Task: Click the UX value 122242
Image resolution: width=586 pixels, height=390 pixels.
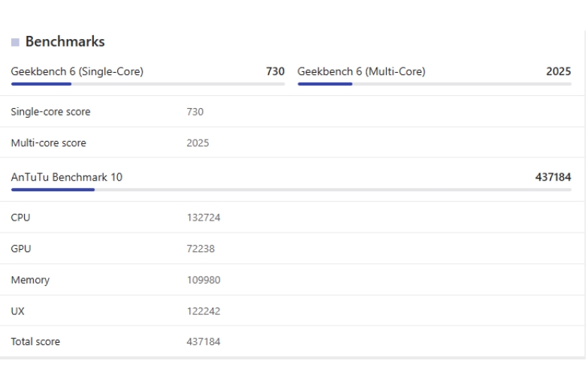Action: click(204, 311)
